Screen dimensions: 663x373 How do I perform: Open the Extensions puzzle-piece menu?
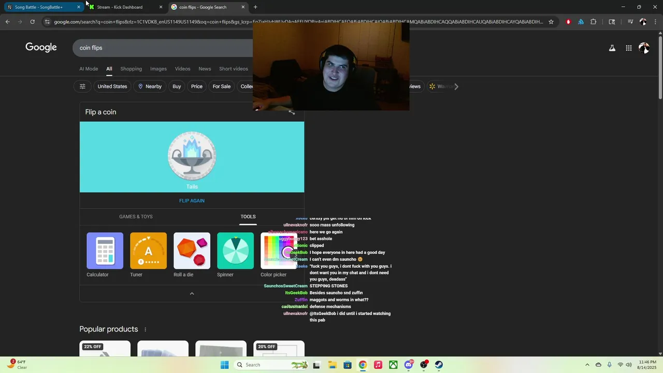pyautogui.click(x=594, y=22)
